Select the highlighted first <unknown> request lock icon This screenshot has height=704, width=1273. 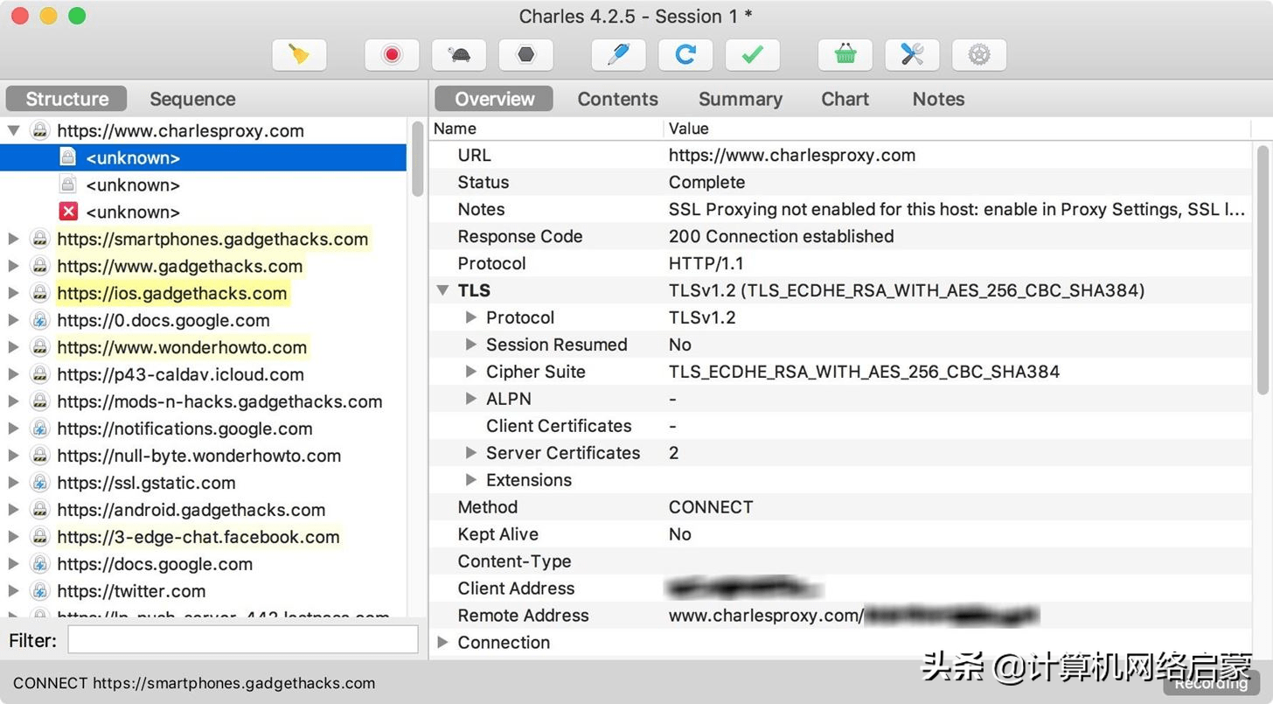tap(68, 157)
